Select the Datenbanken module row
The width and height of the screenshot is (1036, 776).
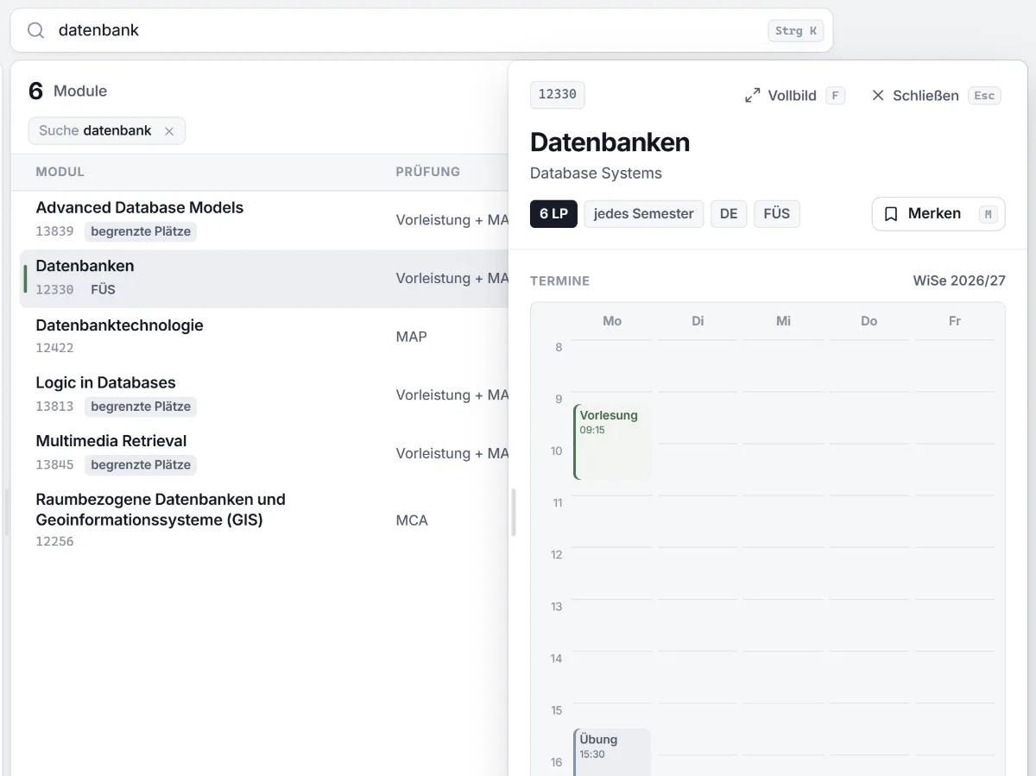[264, 278]
